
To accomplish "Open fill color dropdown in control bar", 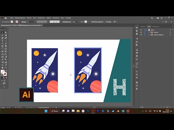I will pos(14,22).
